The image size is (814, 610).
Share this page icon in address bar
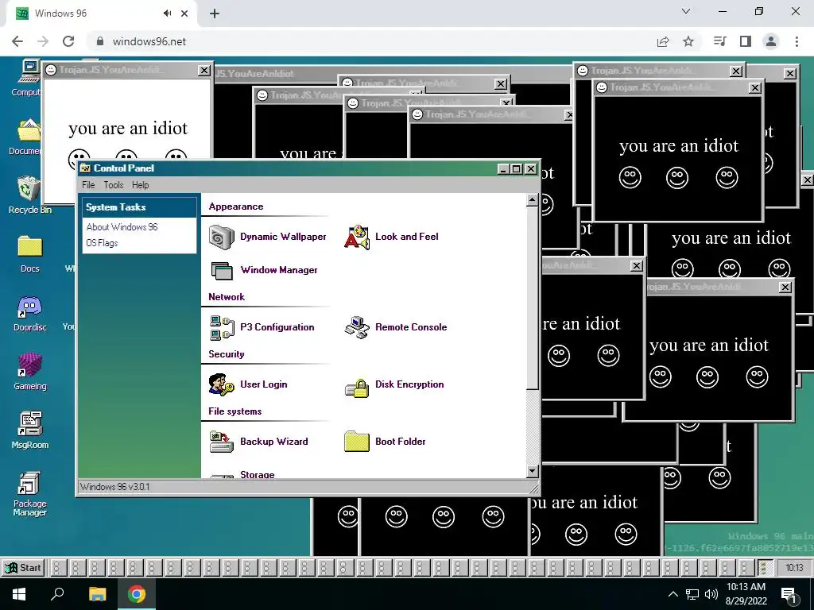(663, 41)
